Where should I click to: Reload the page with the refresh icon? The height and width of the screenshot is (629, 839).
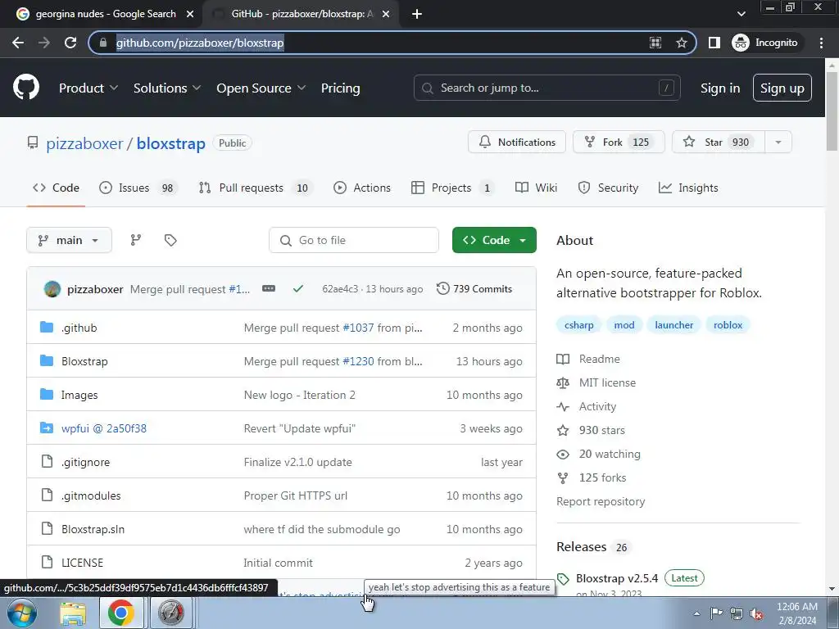pos(70,43)
